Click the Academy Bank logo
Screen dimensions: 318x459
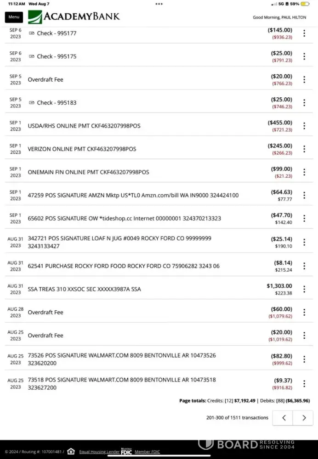point(74,17)
